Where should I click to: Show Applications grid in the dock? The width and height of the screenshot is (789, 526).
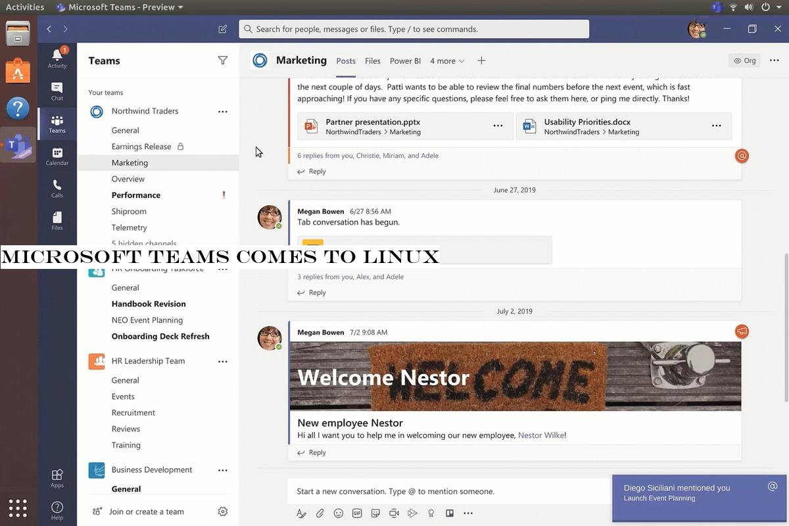(x=18, y=508)
